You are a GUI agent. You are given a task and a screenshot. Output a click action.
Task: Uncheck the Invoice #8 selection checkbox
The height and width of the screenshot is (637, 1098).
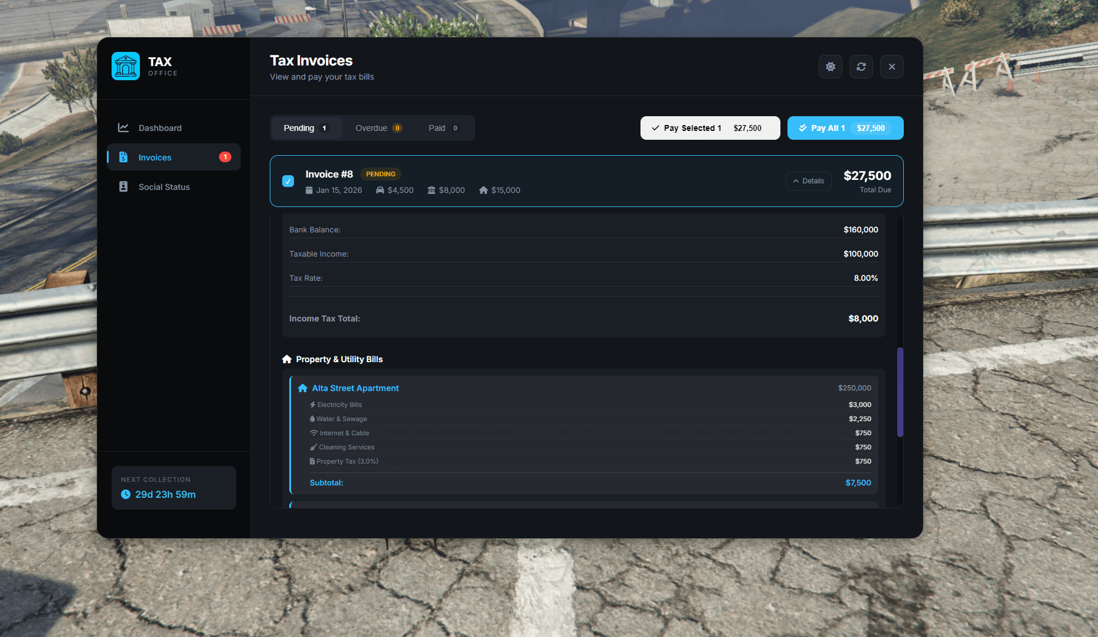288,181
